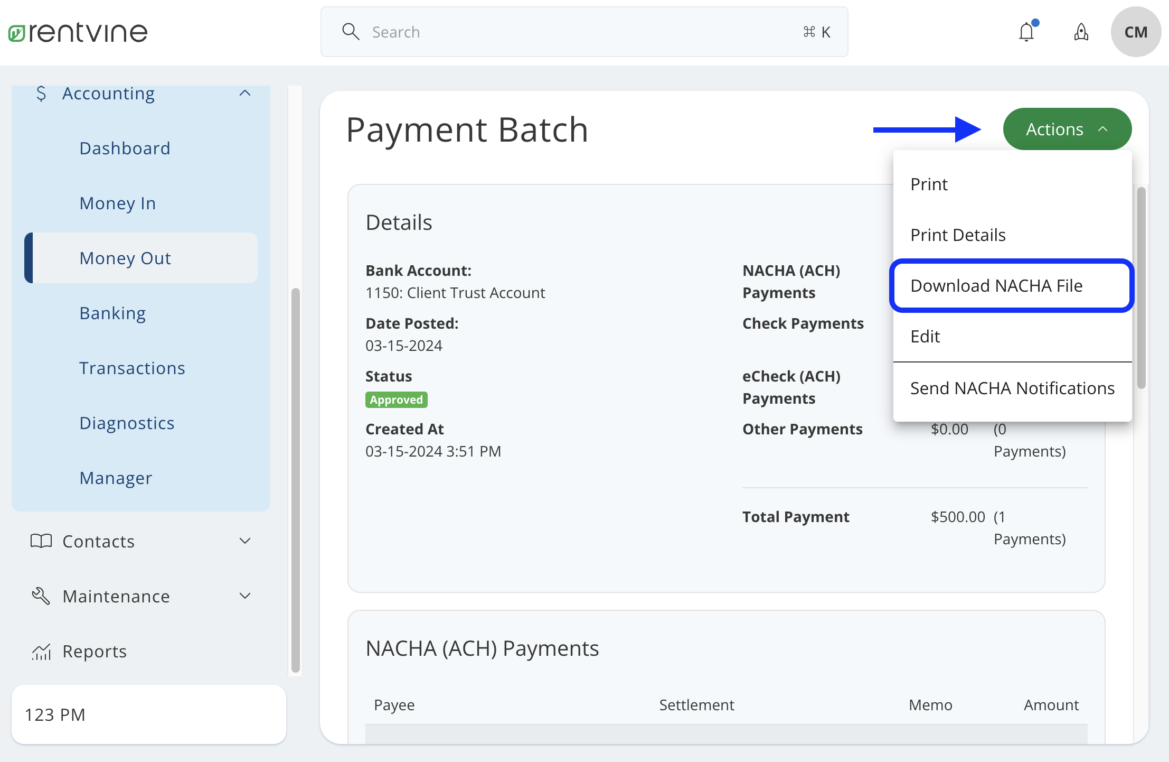1169x762 pixels.
Task: Select Download NACHA File from Actions menu
Action: click(x=996, y=285)
